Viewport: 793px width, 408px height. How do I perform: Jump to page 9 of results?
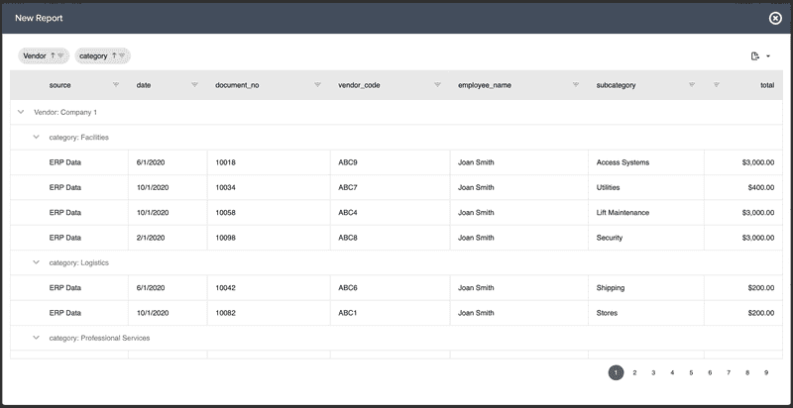pos(766,373)
